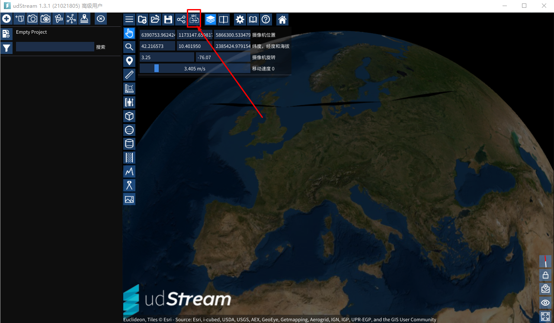
Task: Save the project with floppy icon
Action: tap(168, 19)
